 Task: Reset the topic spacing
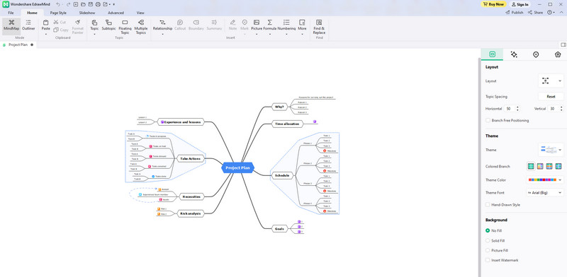(x=551, y=97)
